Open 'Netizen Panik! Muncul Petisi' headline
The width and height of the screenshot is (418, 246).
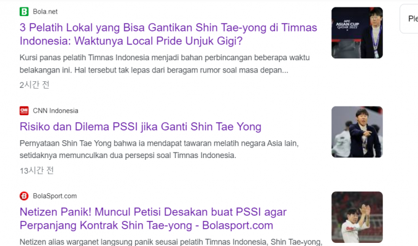coord(153,218)
